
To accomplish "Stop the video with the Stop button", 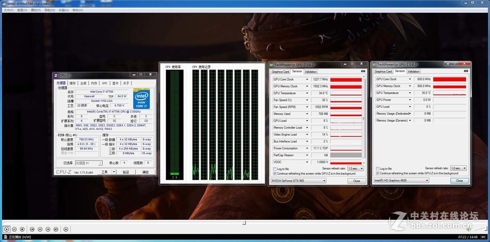I will (22, 229).
